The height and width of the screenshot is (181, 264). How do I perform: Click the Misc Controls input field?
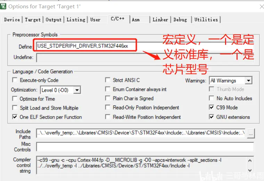(x=145, y=147)
